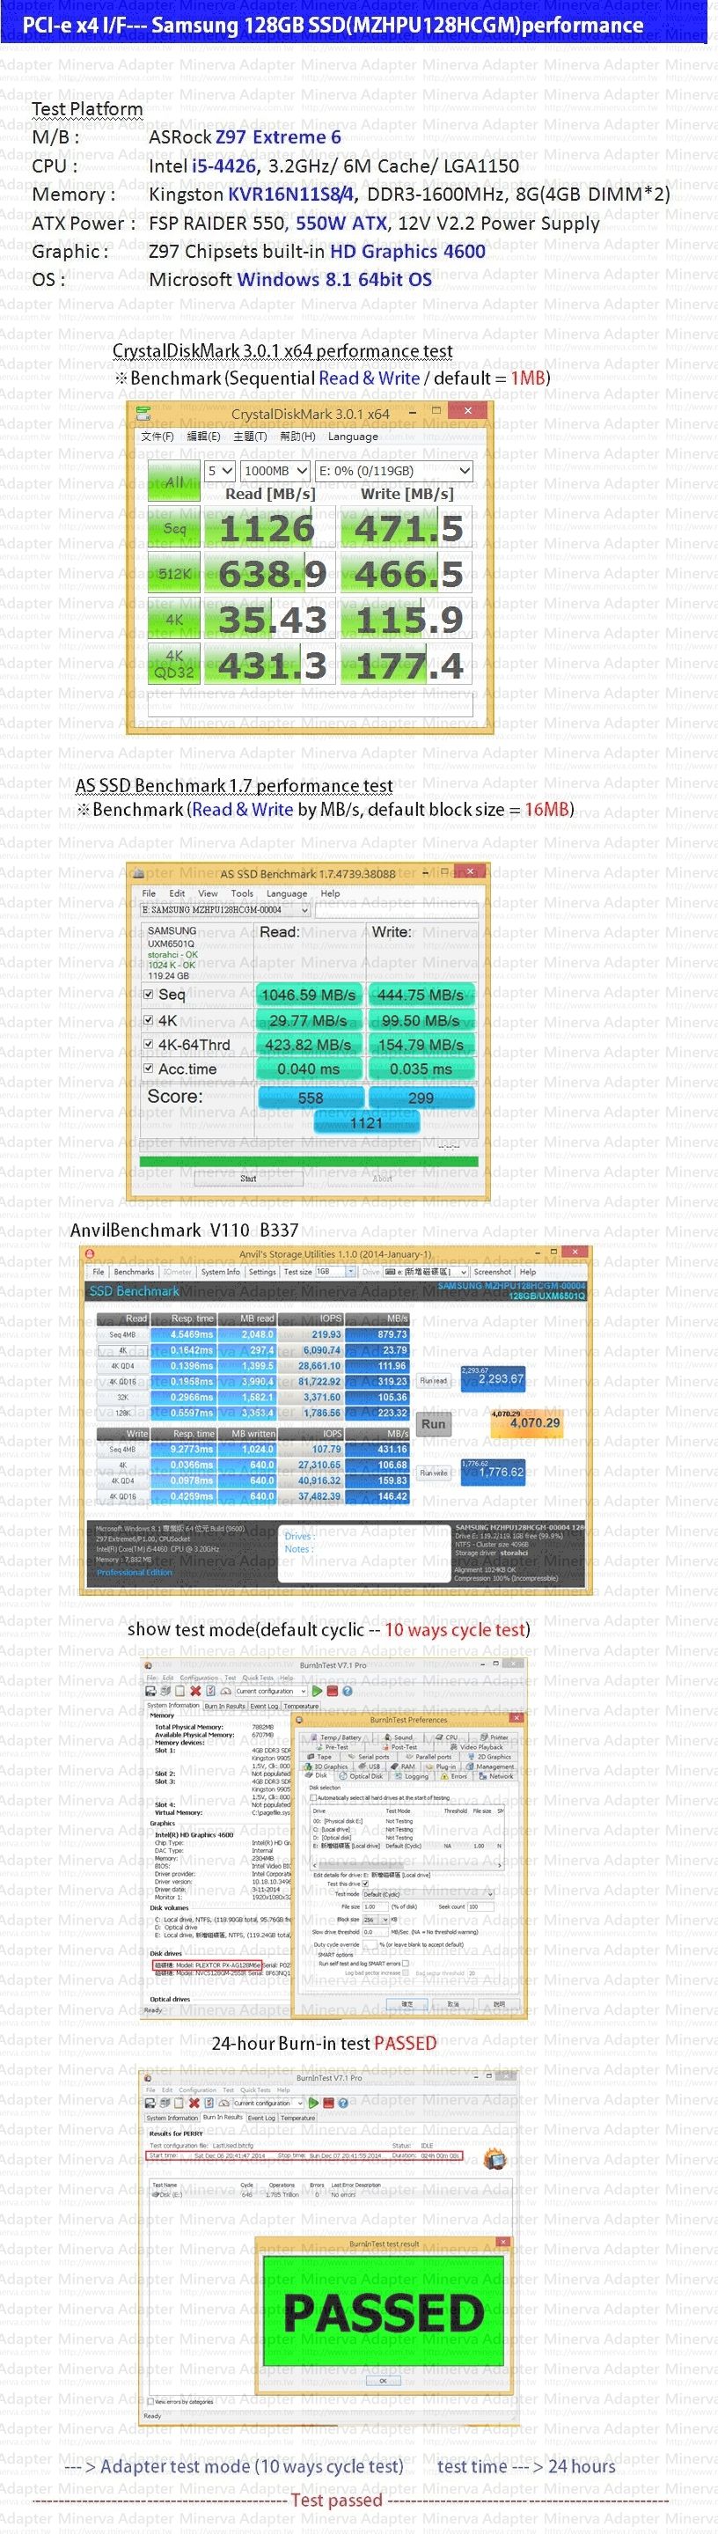This screenshot has width=718, height=2534.
Task: Click 確定 button in BurnInTest Preferences
Action: pyautogui.click(x=407, y=2004)
